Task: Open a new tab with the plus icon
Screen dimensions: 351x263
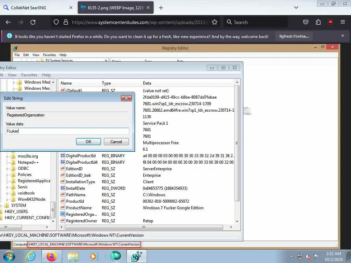Action: coord(161,8)
